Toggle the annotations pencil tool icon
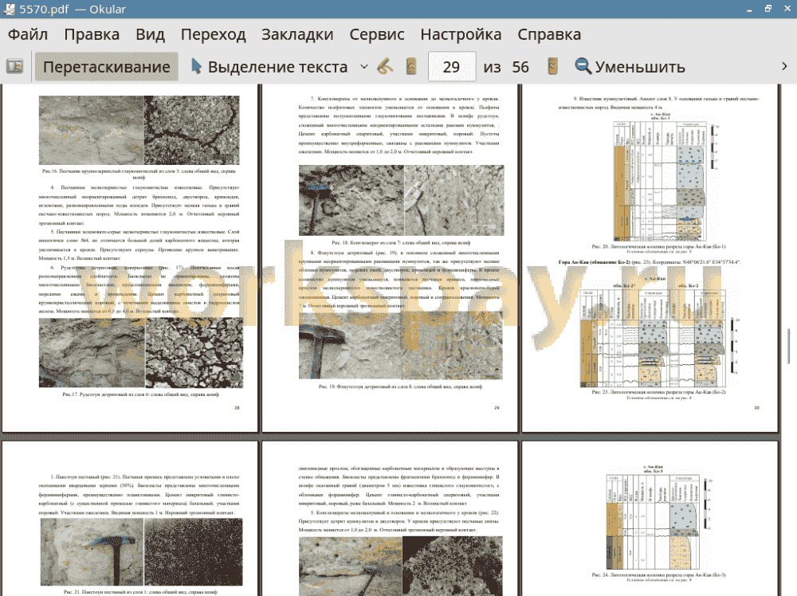The height and width of the screenshot is (596, 797). 385,67
